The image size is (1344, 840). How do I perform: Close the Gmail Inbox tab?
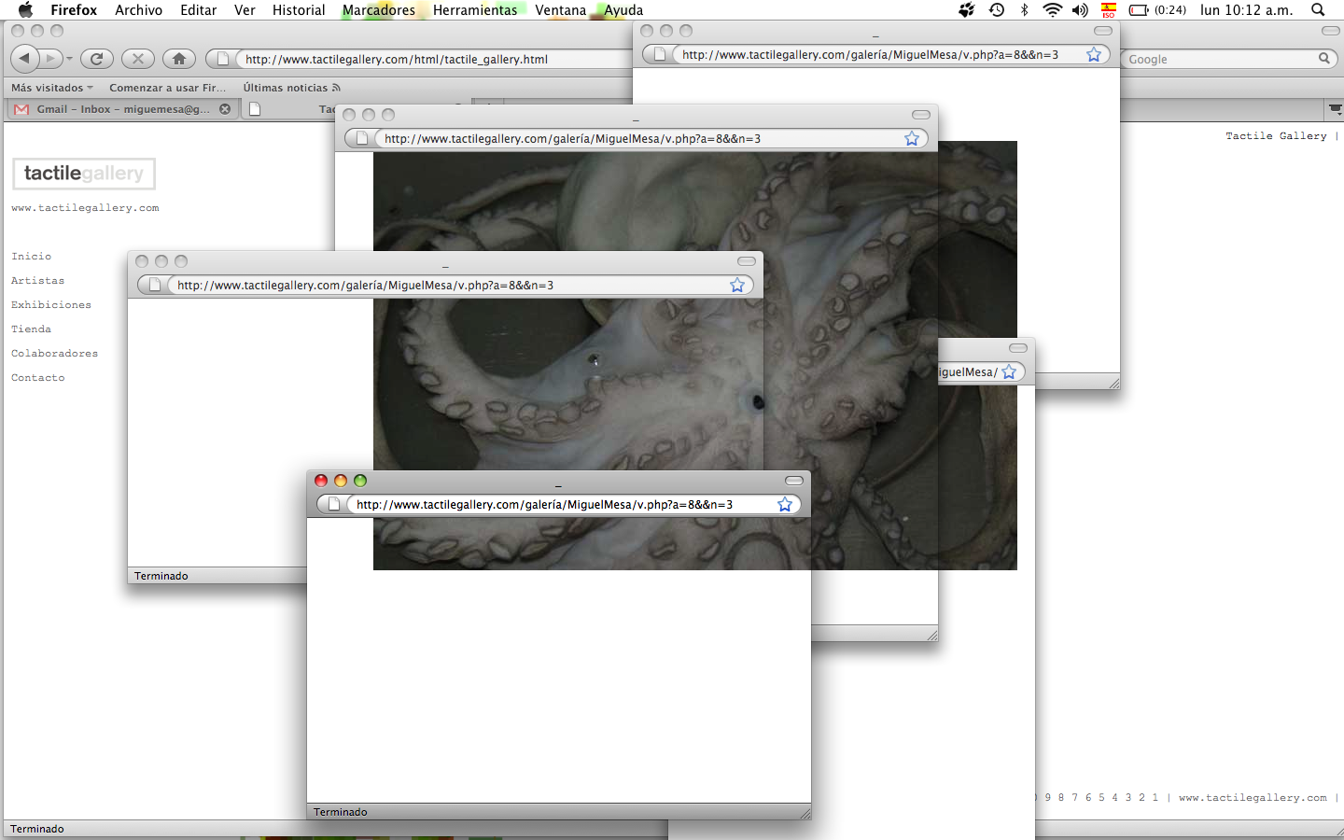(225, 109)
